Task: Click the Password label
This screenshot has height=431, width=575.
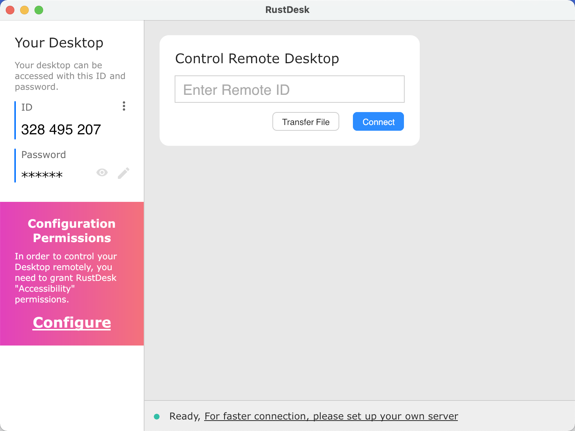Action: 43,155
